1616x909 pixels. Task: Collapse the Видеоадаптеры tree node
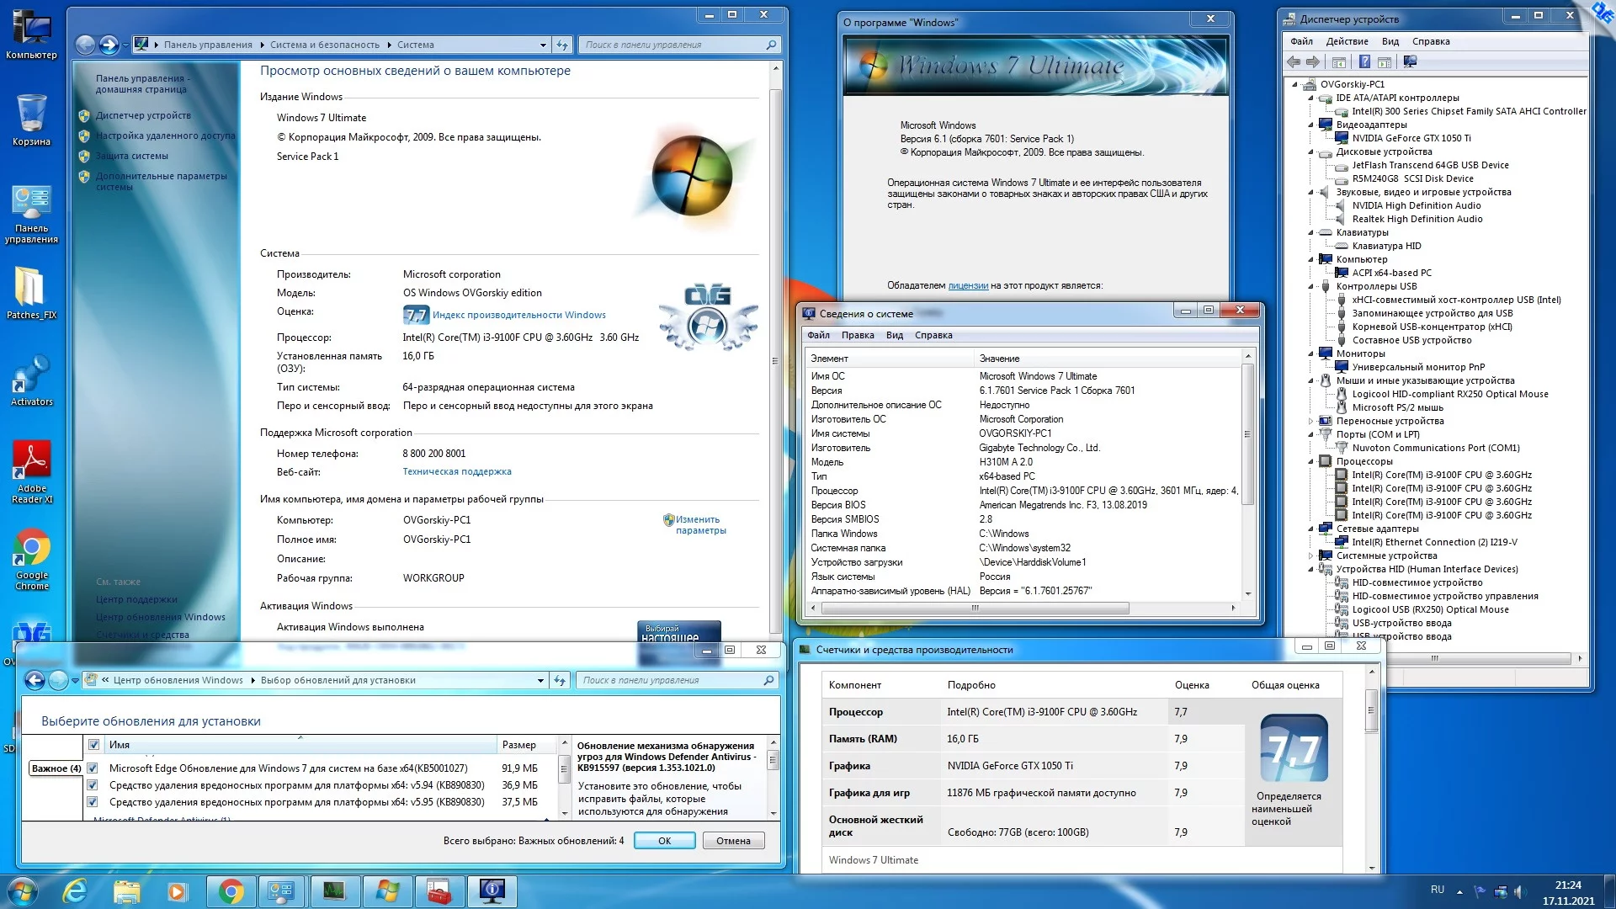1310,125
